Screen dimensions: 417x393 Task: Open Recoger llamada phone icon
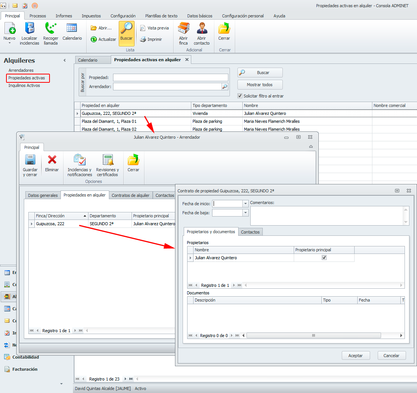click(x=50, y=29)
